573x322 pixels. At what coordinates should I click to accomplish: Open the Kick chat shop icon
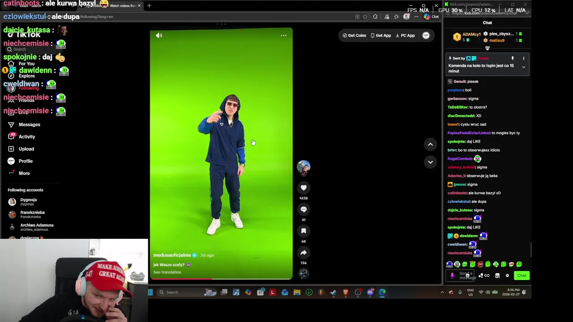[497, 275]
